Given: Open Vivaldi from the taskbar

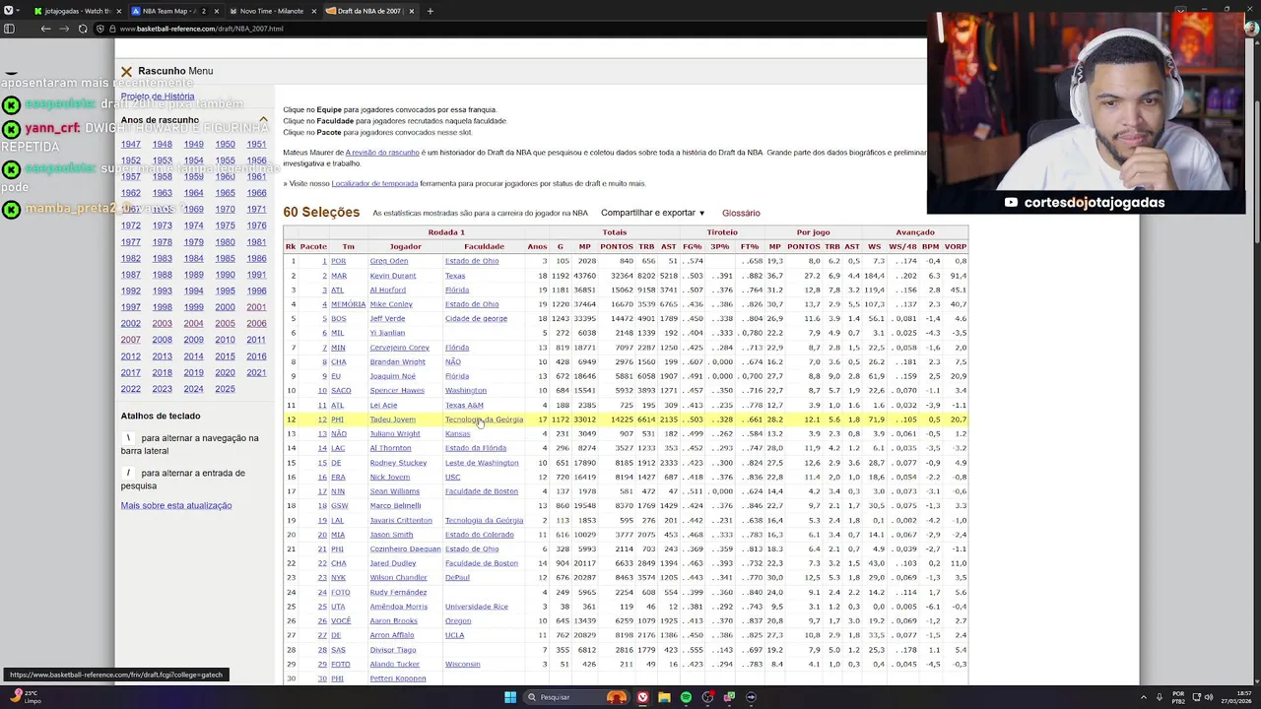Looking at the screenshot, I should coord(642,697).
